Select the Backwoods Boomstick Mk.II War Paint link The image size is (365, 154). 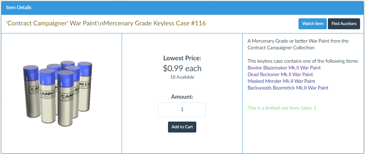coord(288,88)
